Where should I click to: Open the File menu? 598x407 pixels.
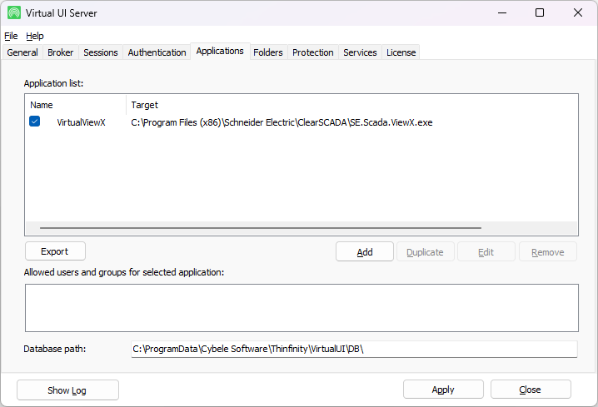pos(11,36)
